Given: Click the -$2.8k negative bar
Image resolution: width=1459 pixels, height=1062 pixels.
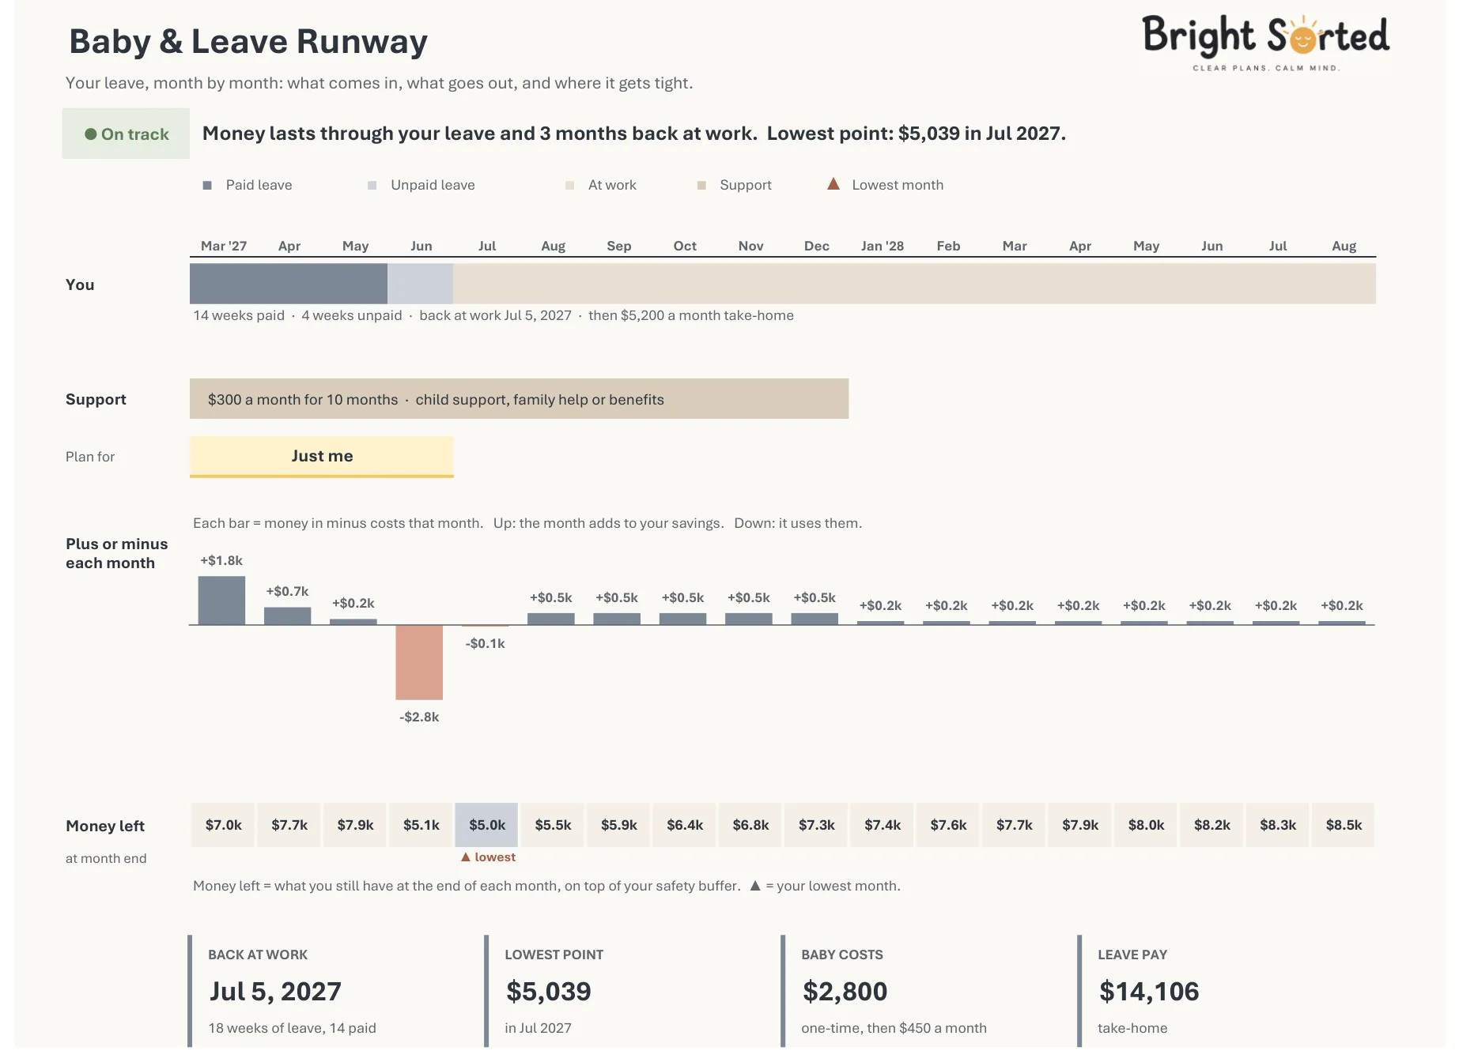Looking at the screenshot, I should coord(419,662).
